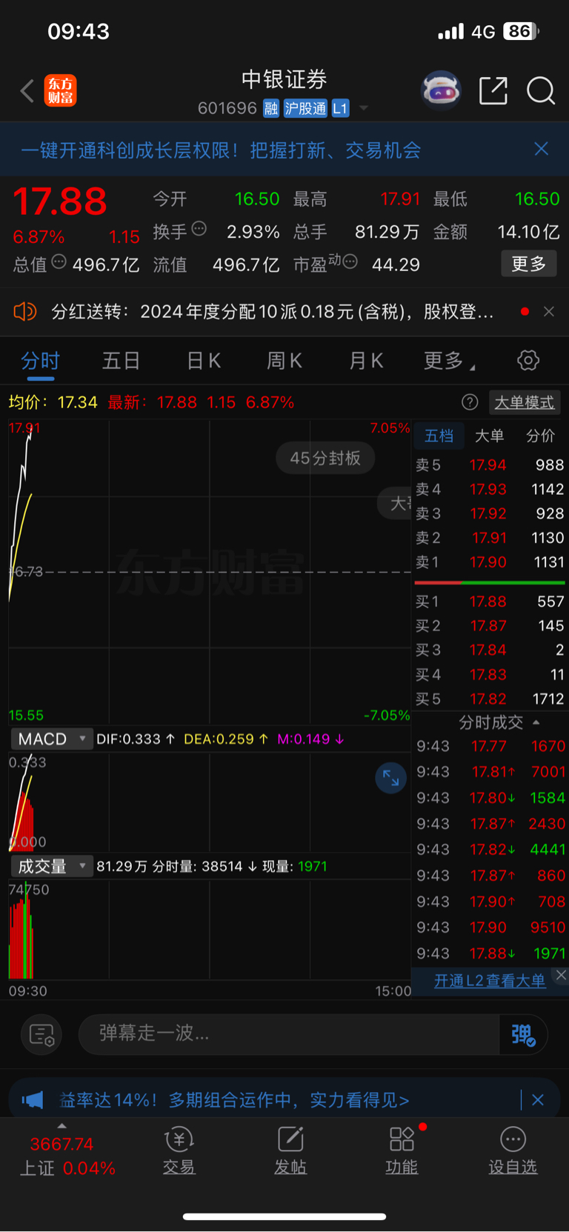Tap the fullscreen expand chart icon
Screen dimensions: 569x1232
(390, 778)
